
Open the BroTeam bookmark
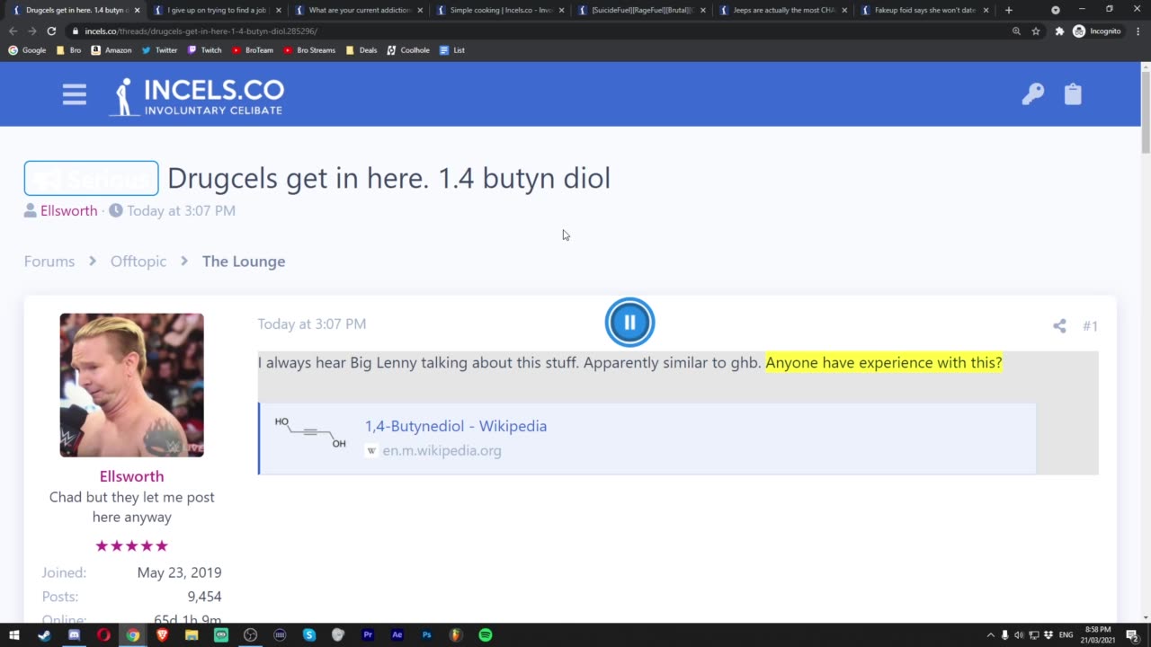[x=252, y=50]
